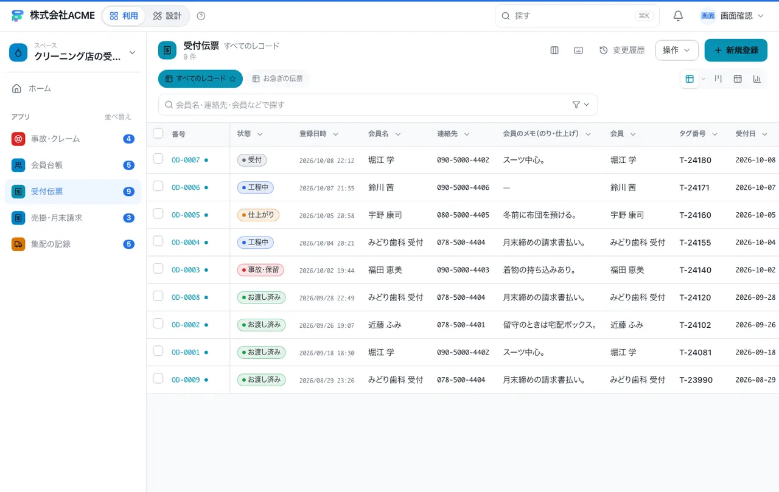Click the 事故・クレーム app icon
This screenshot has width=779, height=492.
18,139
